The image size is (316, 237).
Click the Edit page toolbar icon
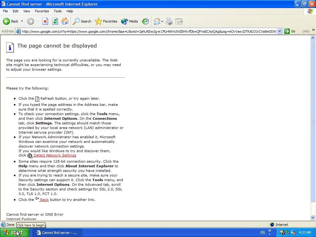tap(179, 21)
